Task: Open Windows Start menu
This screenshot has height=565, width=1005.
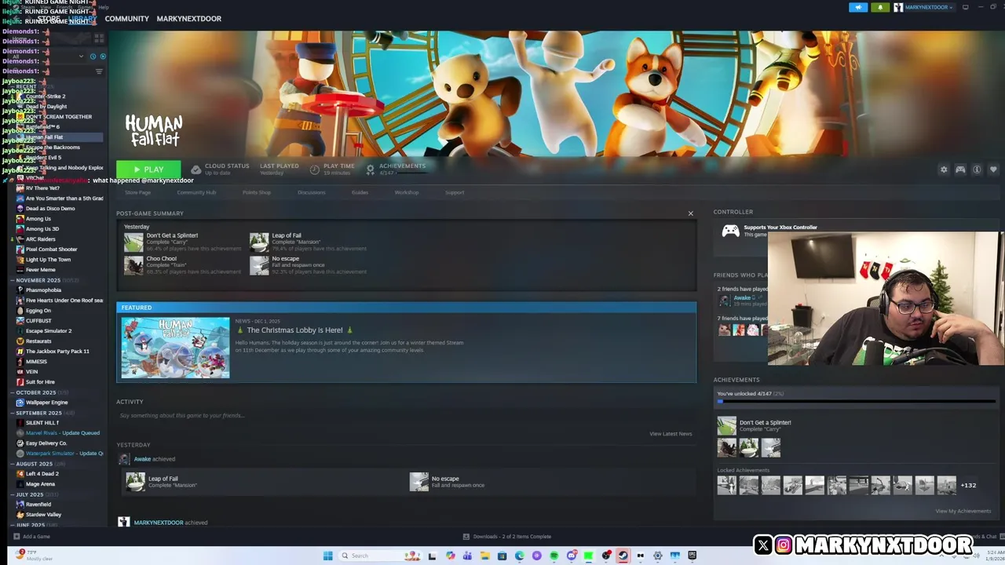Action: click(327, 556)
